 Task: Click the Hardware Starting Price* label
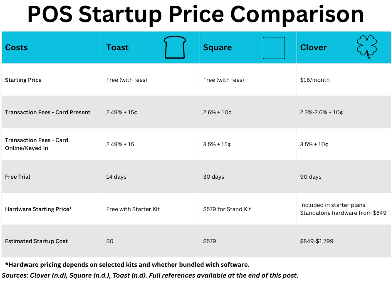pyautogui.click(x=39, y=209)
